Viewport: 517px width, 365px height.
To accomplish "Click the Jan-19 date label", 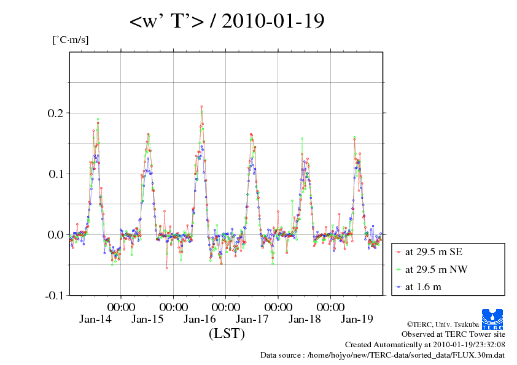I will pos(357,319).
